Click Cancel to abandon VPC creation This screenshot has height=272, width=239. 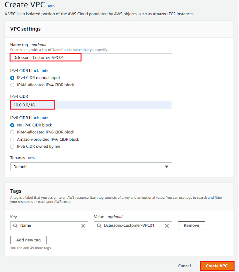point(184,266)
